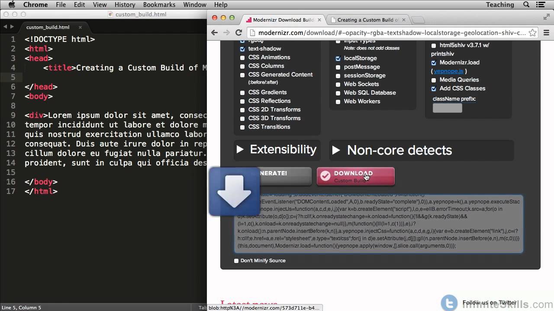Open the Teaching user menu item
This screenshot has width=554, height=311.
click(x=500, y=5)
